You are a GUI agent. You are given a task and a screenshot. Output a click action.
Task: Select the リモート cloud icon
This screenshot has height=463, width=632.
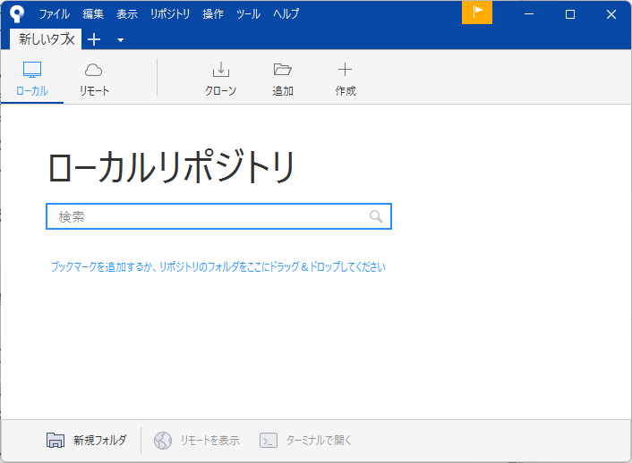click(x=94, y=71)
